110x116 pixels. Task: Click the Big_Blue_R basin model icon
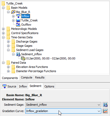[x=13, y=12]
